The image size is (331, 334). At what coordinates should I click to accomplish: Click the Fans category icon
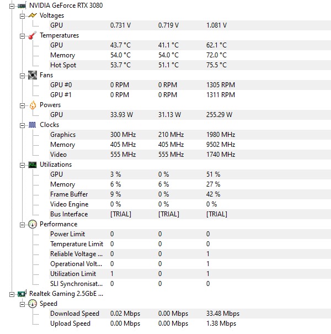[33, 75]
